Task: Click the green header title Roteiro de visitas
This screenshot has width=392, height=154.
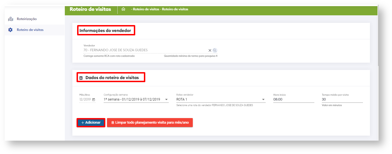Action: (90, 9)
